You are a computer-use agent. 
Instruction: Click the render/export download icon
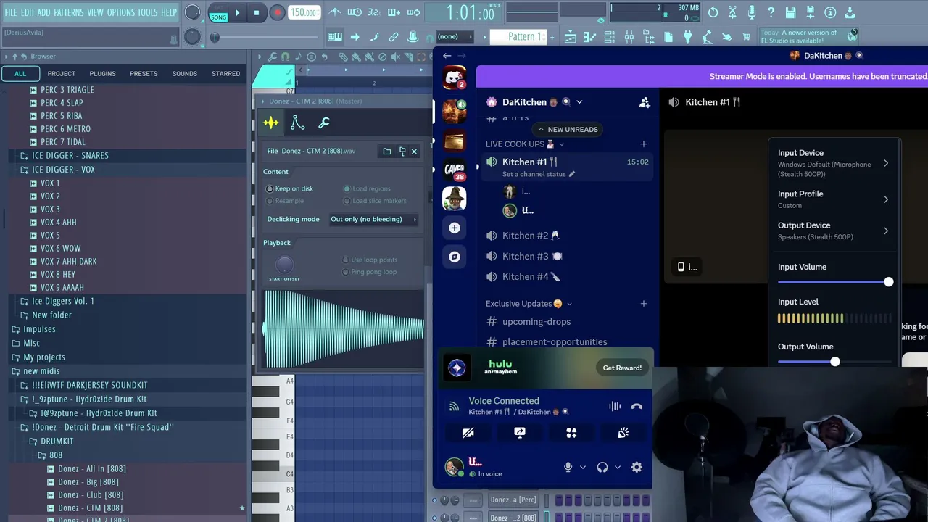tap(850, 12)
